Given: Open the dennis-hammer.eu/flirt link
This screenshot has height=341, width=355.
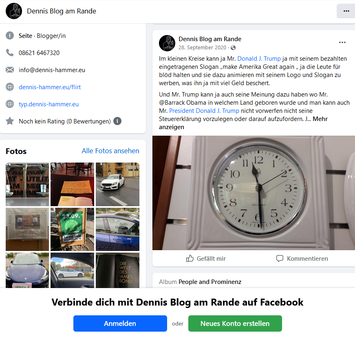Looking at the screenshot, I should tap(50, 87).
